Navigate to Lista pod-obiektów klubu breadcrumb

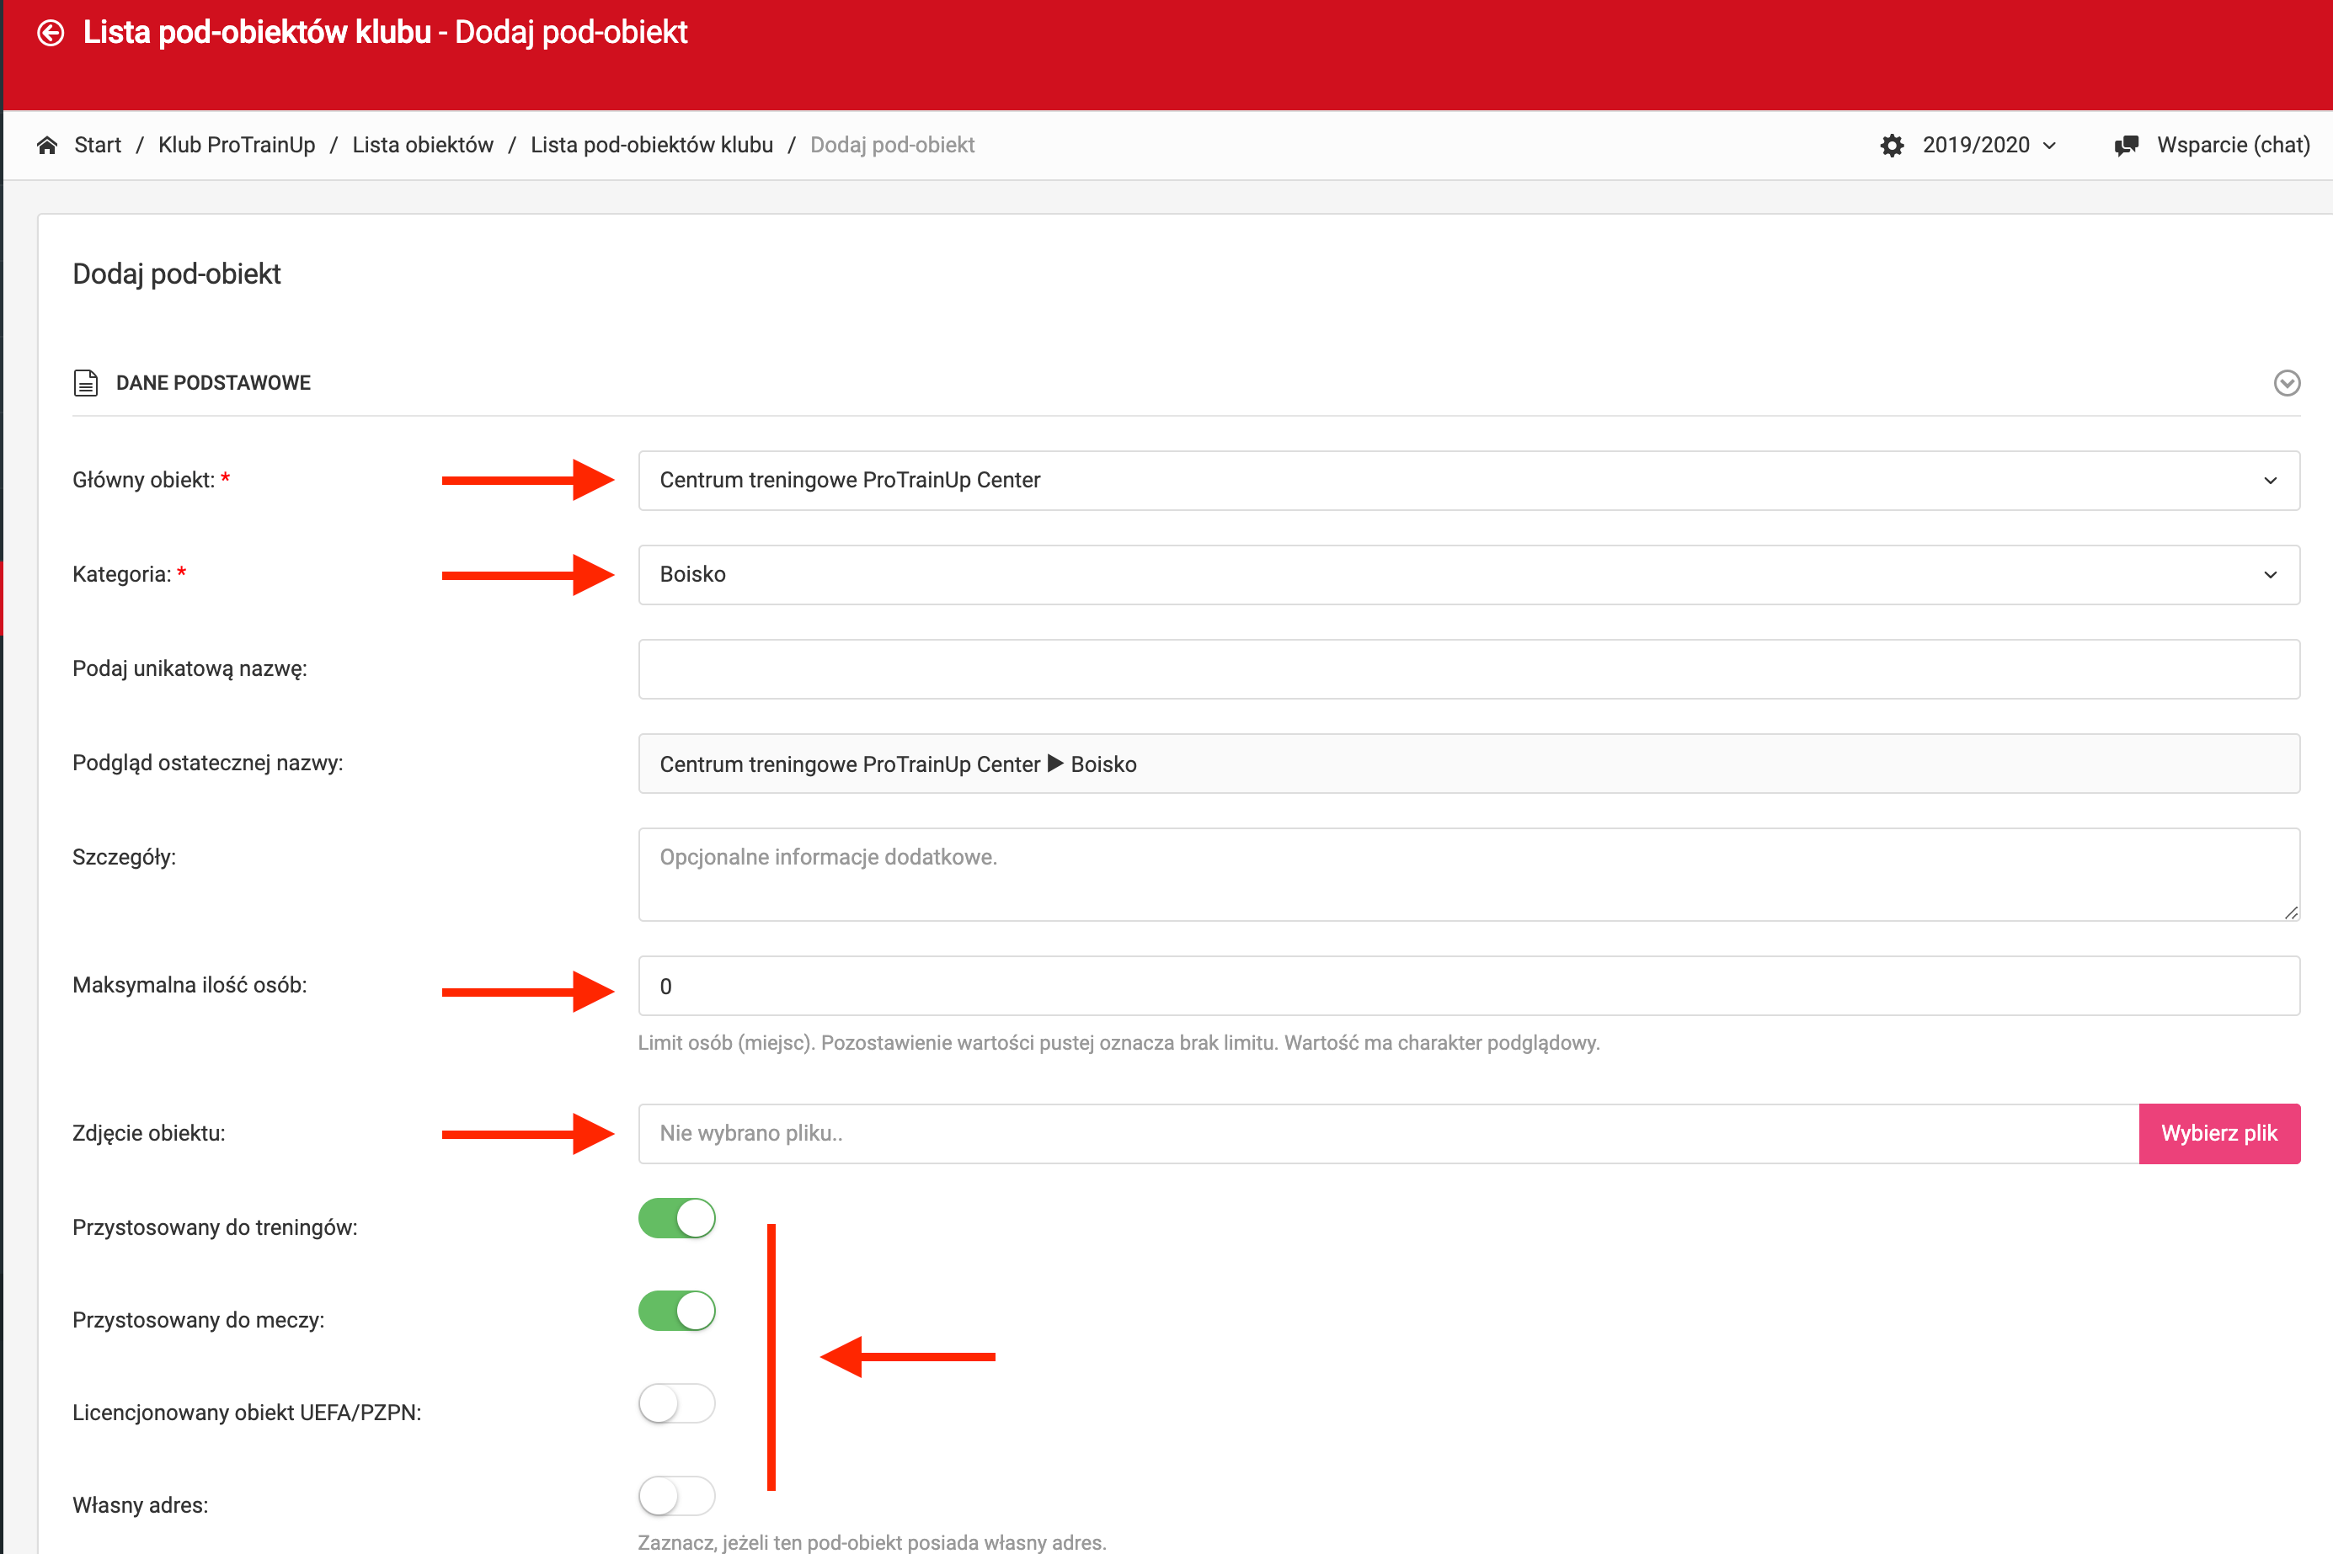pyautogui.click(x=651, y=146)
